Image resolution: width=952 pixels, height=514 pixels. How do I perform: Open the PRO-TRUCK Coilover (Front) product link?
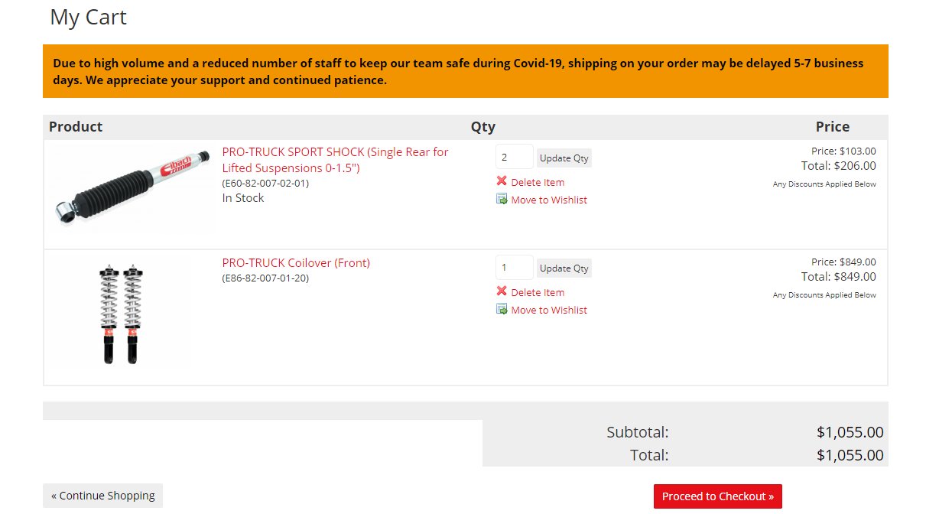tap(296, 262)
